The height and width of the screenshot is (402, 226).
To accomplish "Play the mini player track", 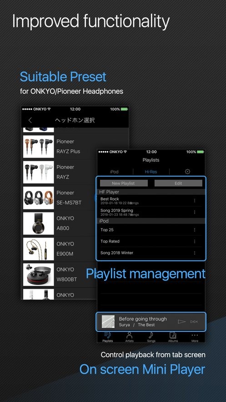I will pos(181,321).
